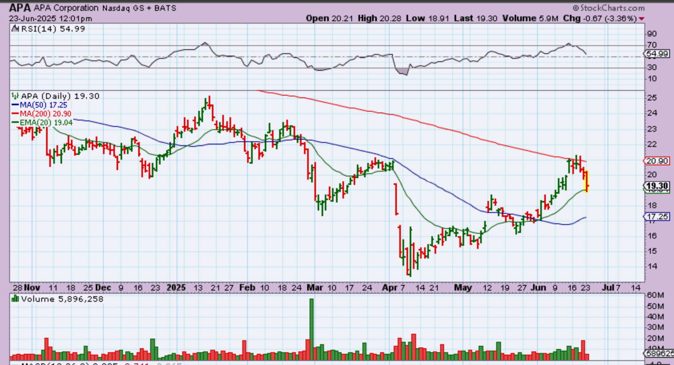This screenshot has width=674, height=365.
Task: Click the red down-triangle beside Chg
Action: click(642, 19)
